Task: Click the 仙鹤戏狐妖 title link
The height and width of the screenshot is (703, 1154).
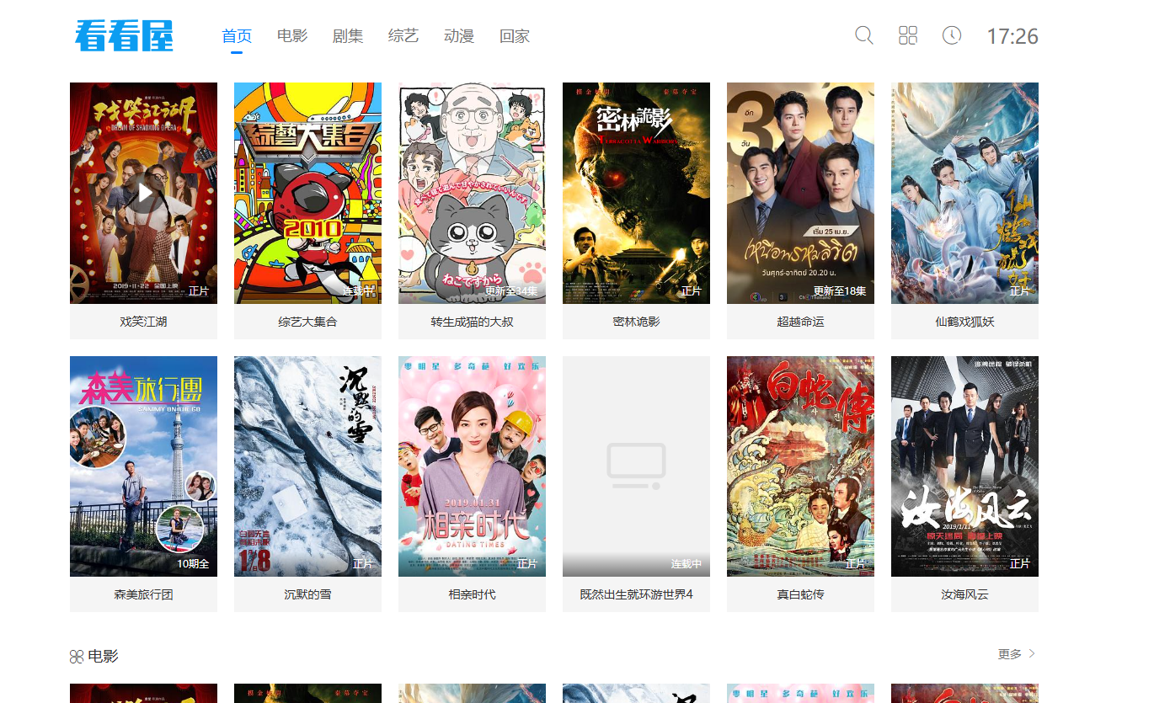Action: point(964,322)
